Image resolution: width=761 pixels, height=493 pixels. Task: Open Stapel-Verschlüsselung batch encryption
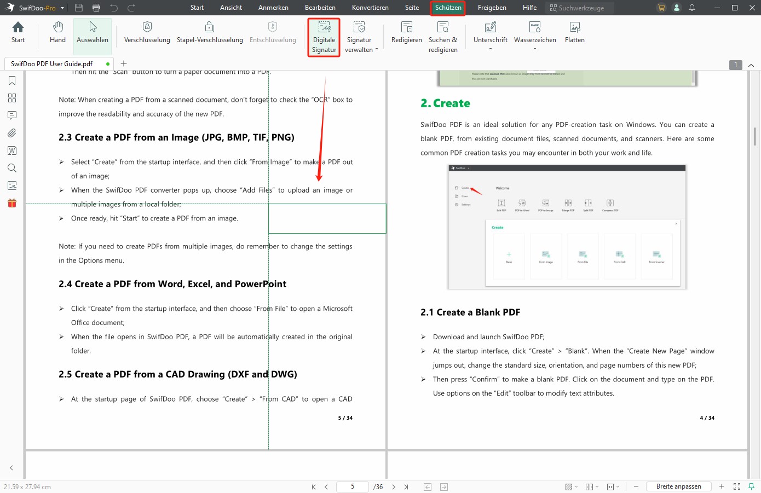pyautogui.click(x=210, y=33)
